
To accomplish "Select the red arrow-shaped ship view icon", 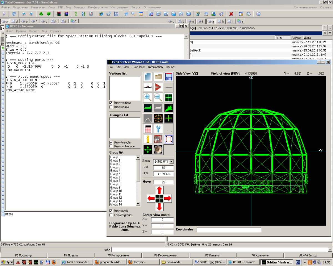I will (x=158, y=87).
